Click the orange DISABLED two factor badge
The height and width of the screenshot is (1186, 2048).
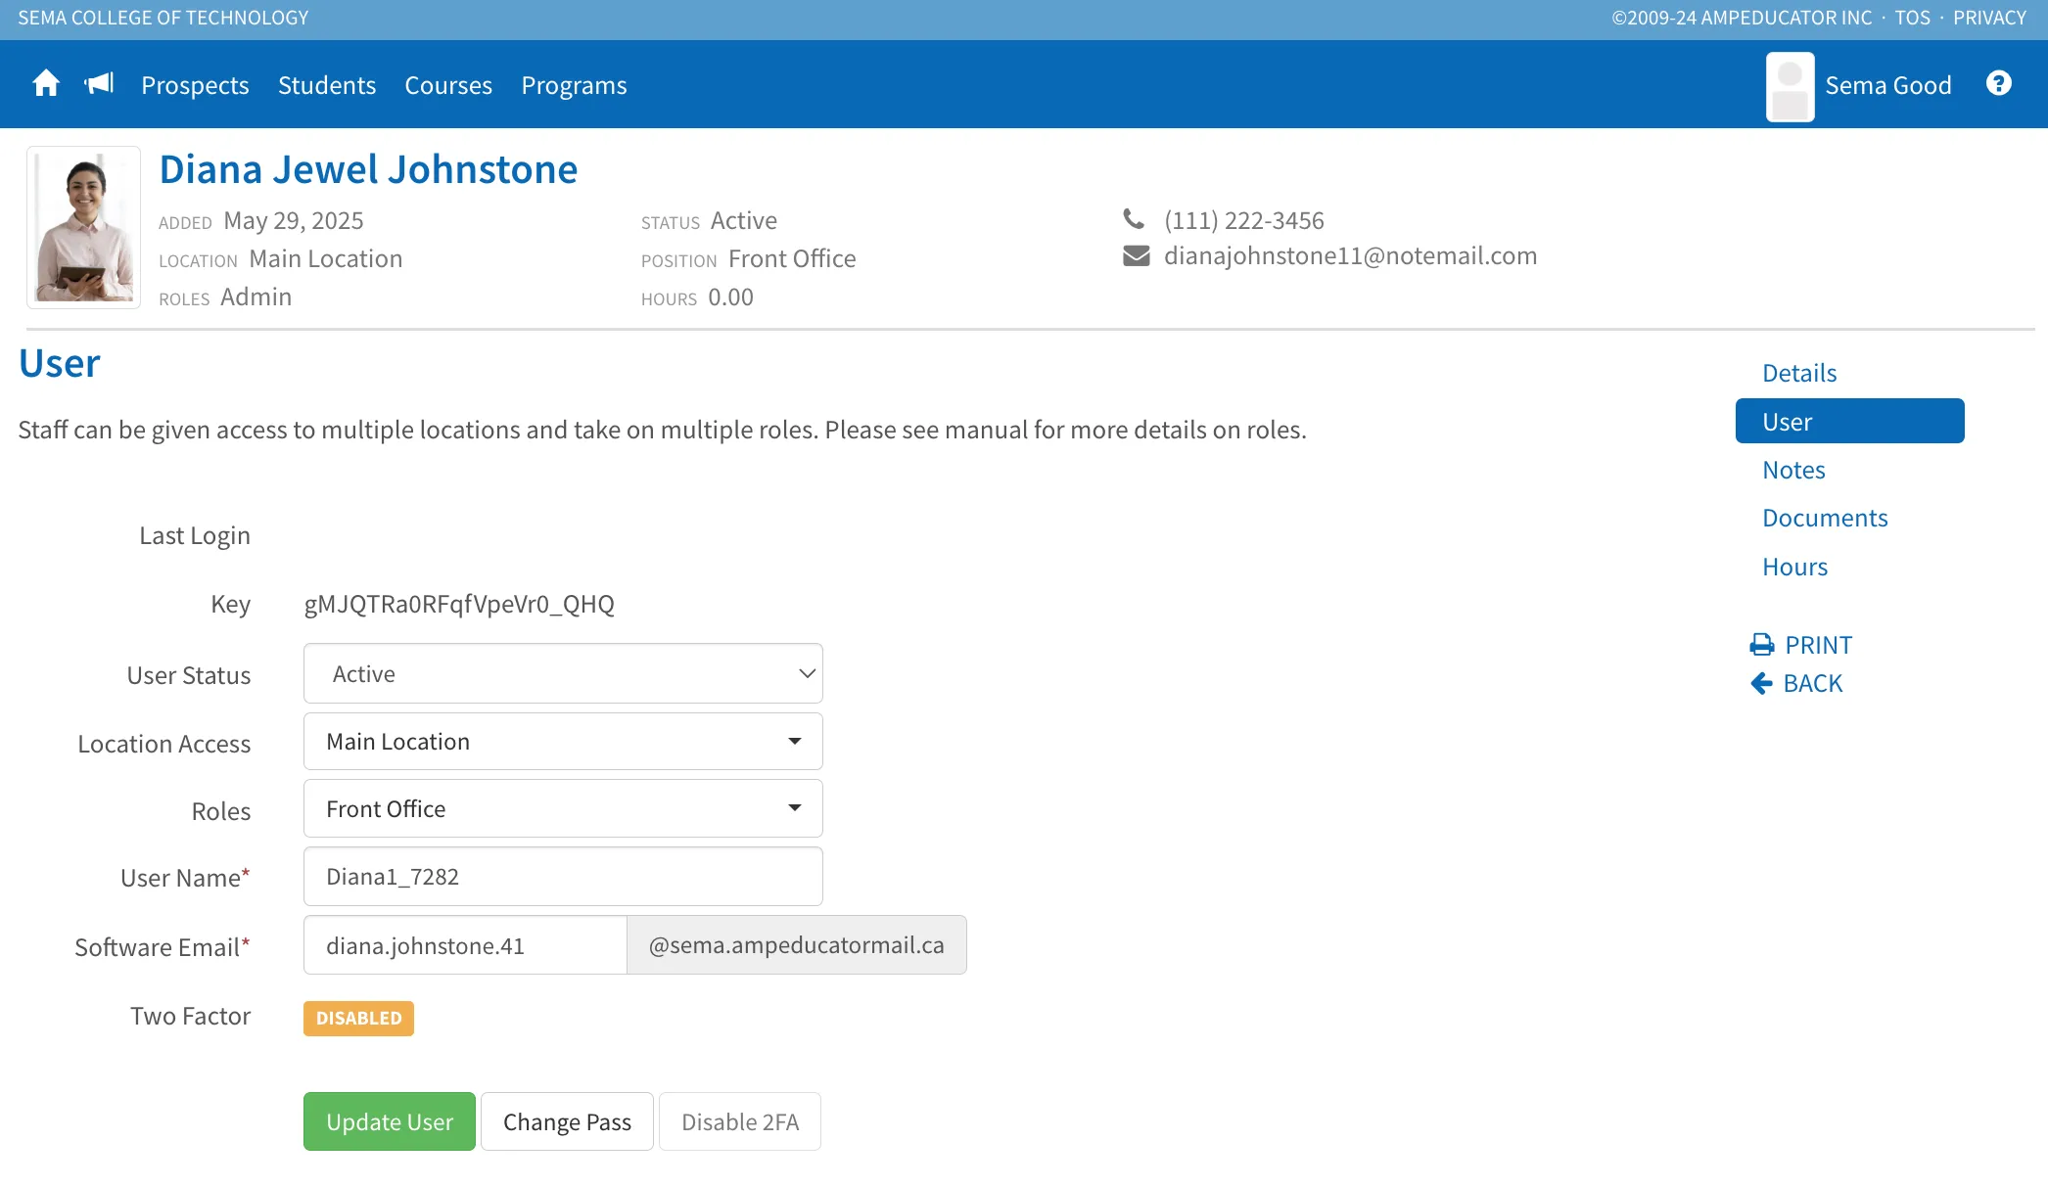[x=358, y=1018]
